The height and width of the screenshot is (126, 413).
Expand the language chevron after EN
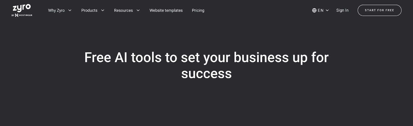tap(327, 10)
